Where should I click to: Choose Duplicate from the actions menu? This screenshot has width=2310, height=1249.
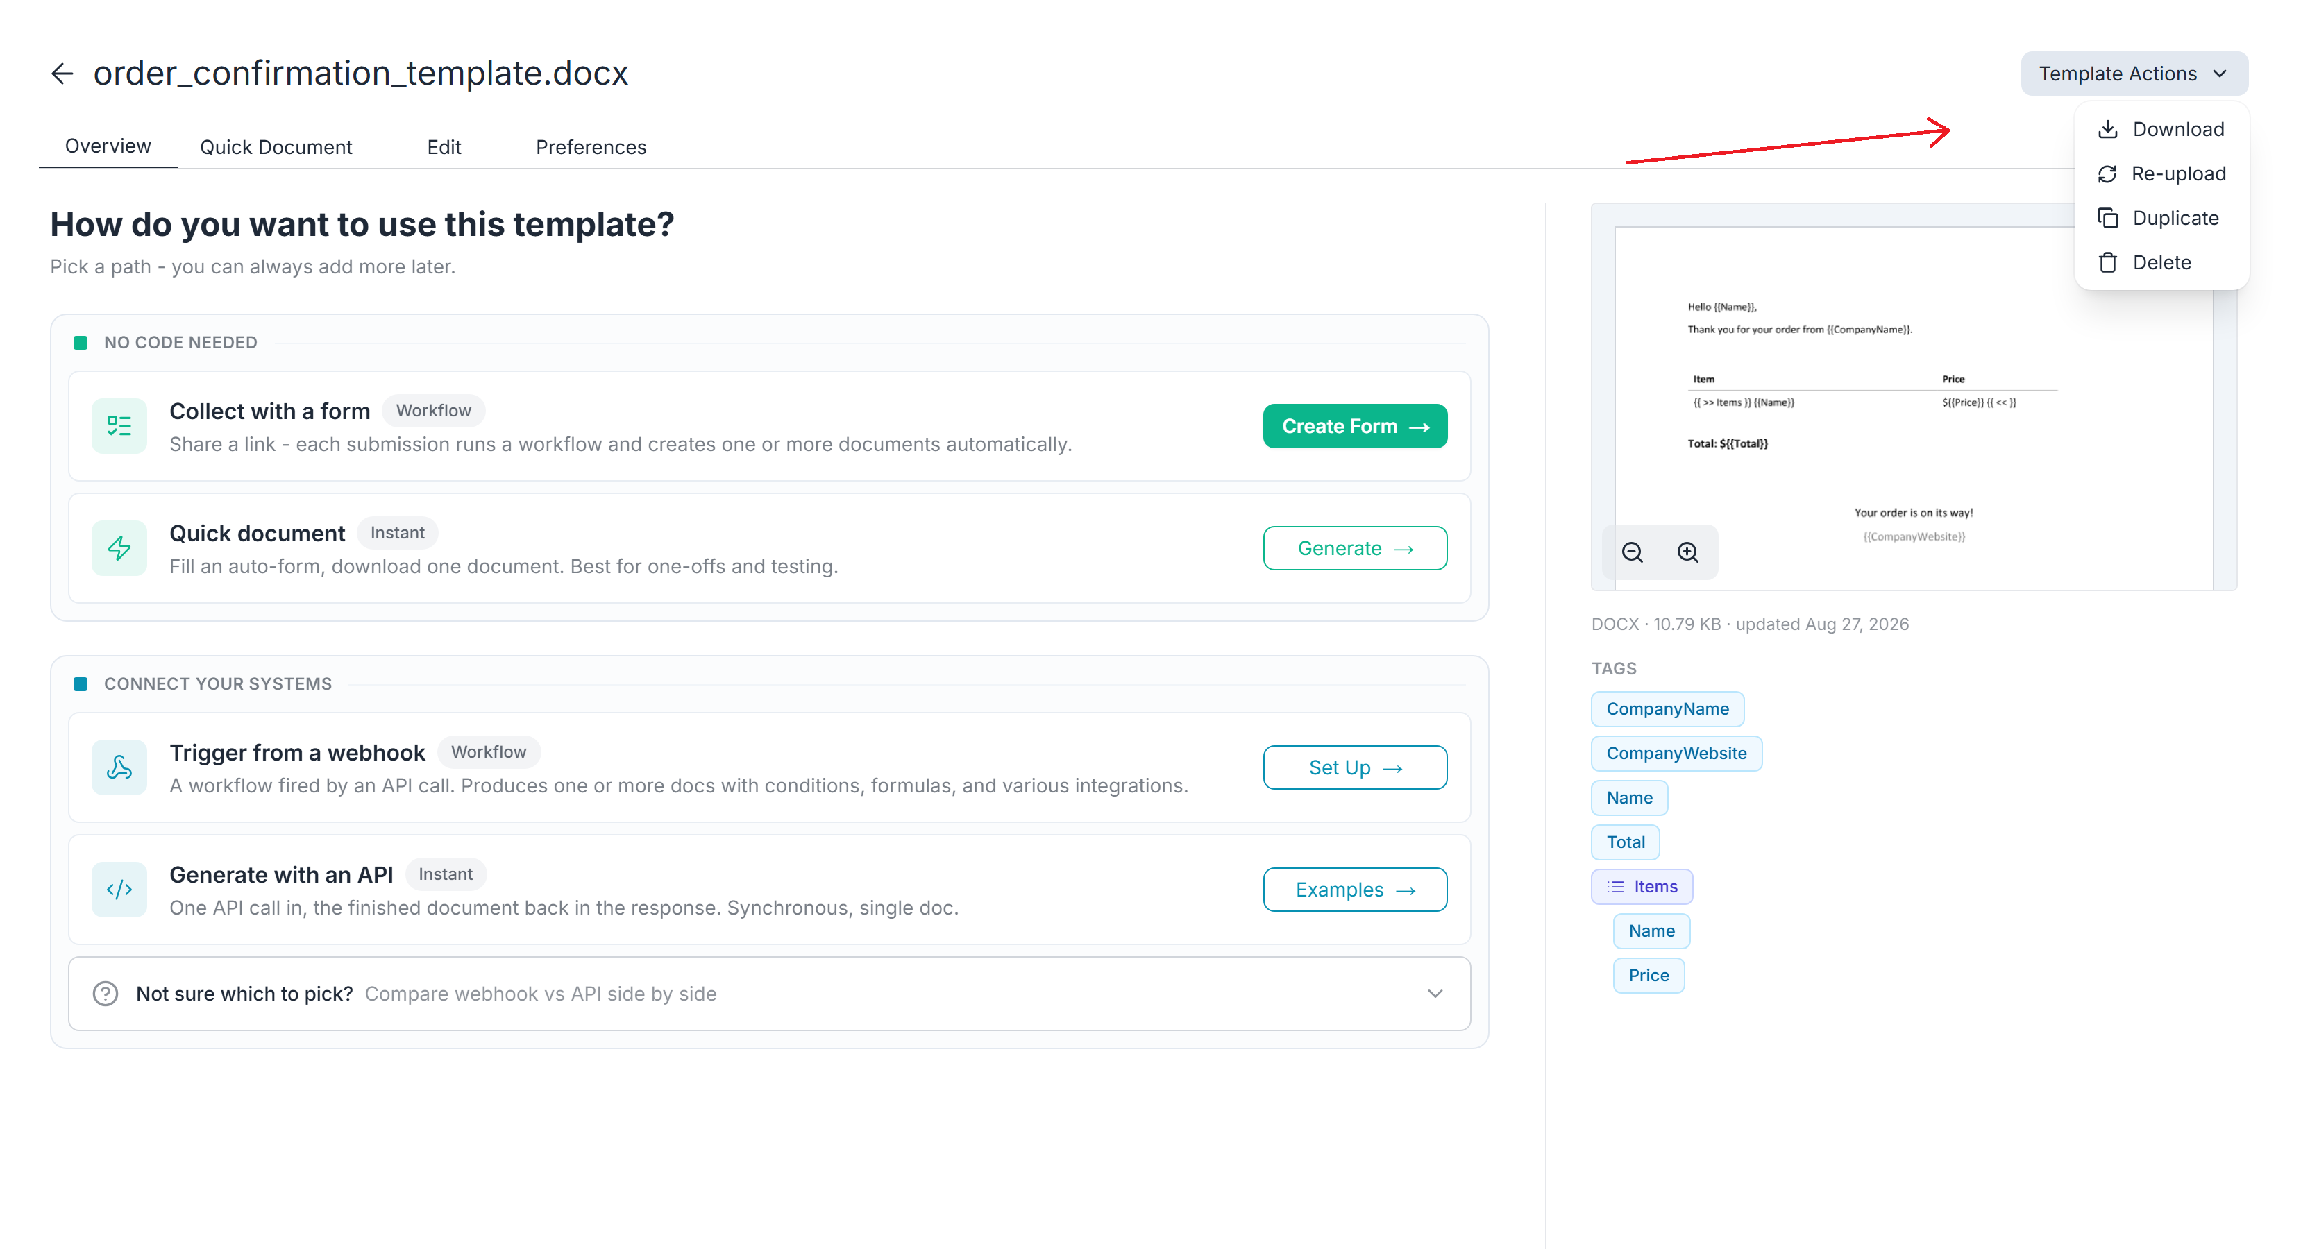2161,218
